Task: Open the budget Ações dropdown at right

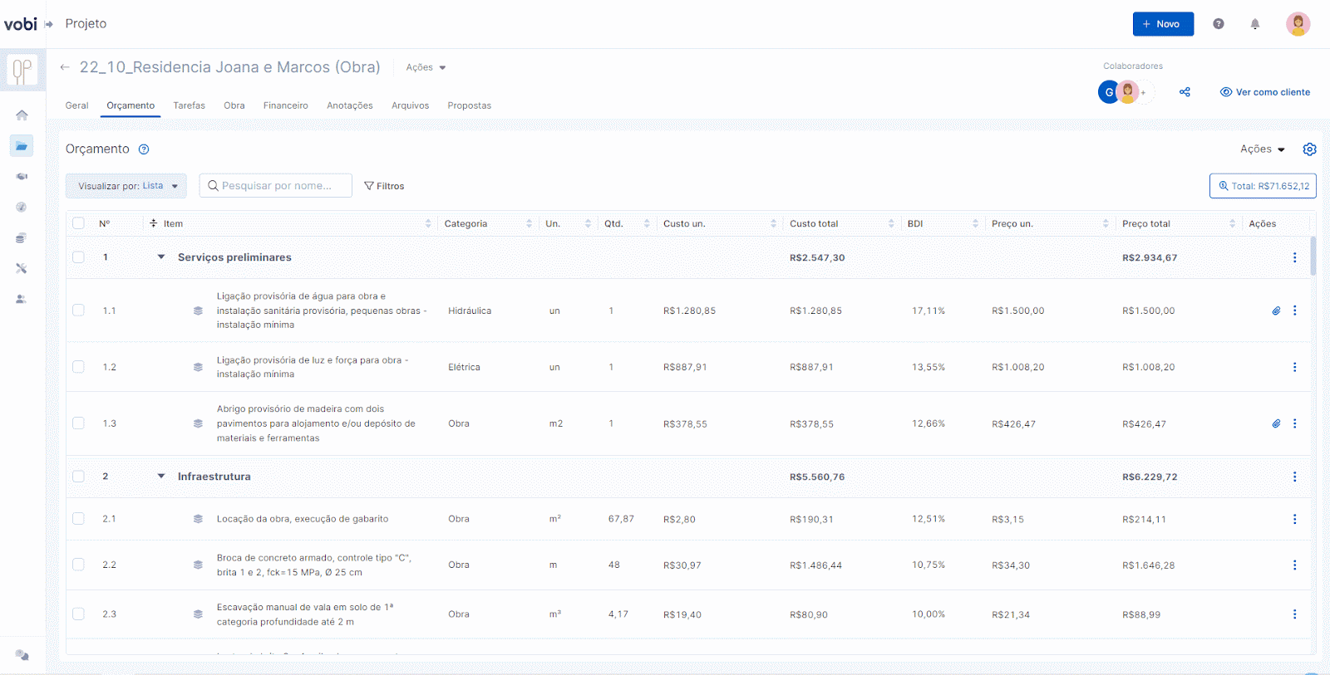Action: point(1263,149)
